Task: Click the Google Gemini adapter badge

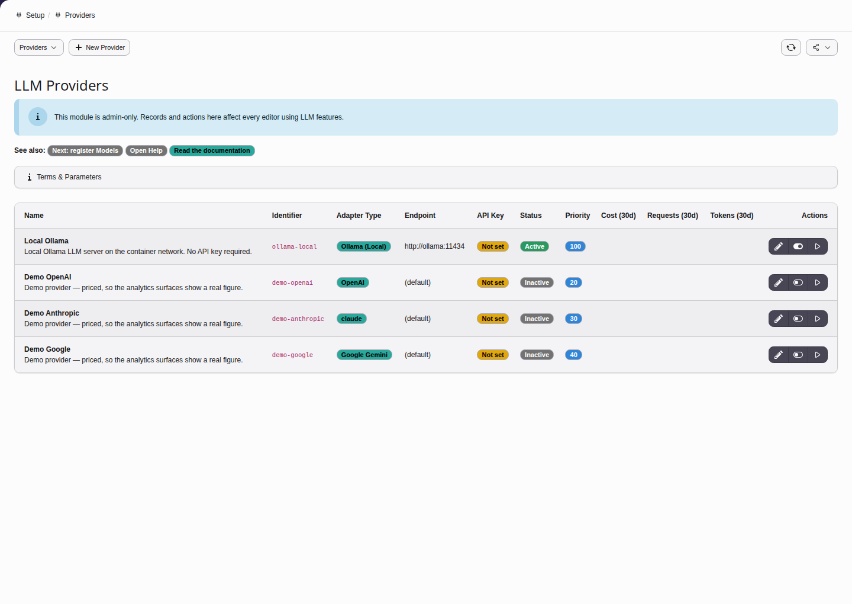Action: (364, 355)
